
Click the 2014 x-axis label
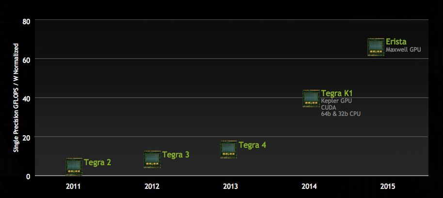tap(309, 186)
